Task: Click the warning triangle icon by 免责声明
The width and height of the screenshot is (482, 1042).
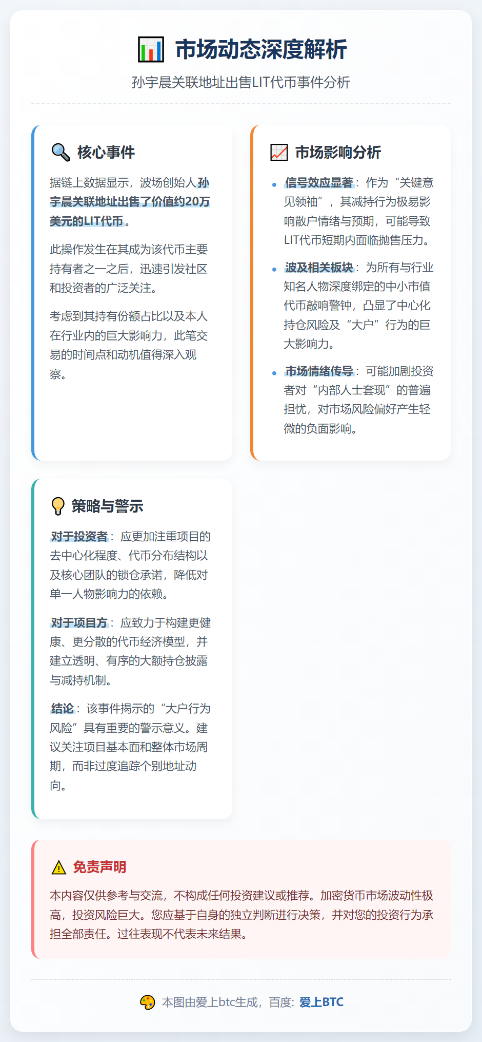Action: click(59, 867)
